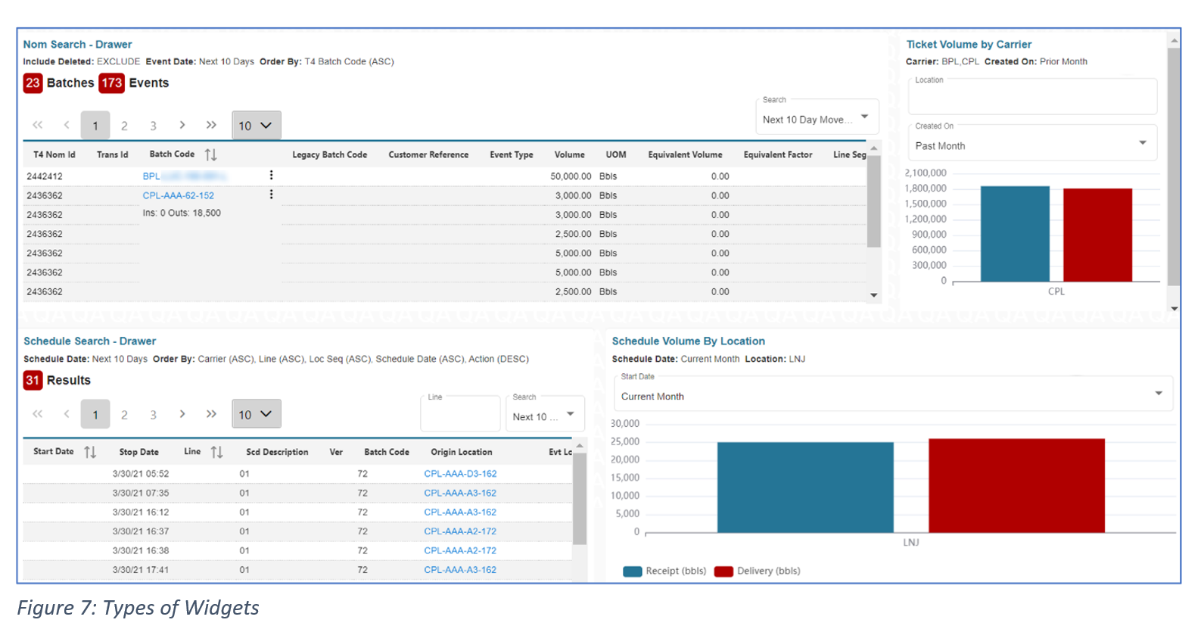Open Nom Search page size dropdown
The height and width of the screenshot is (626, 1201).
click(256, 126)
